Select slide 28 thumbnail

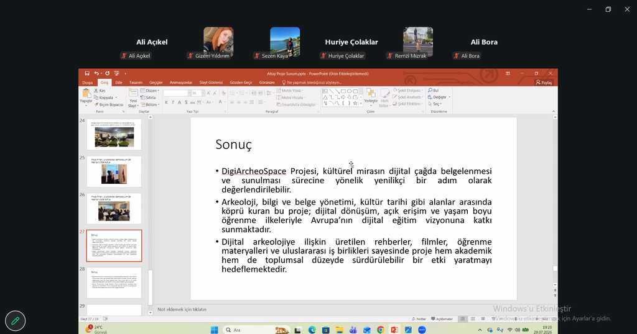click(x=114, y=282)
